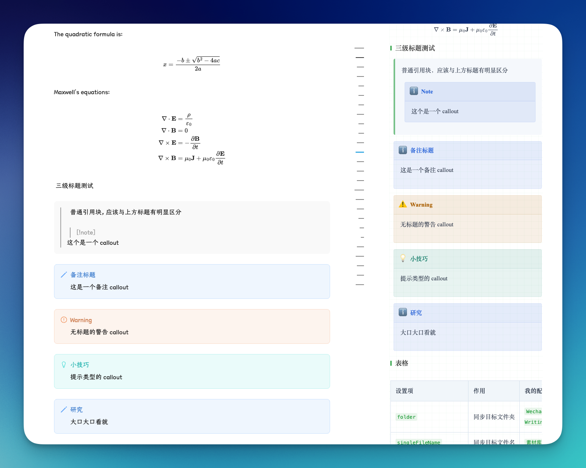This screenshot has width=586, height=468.
Task: Select the 研究 callout title in editor
Action: tap(77, 410)
